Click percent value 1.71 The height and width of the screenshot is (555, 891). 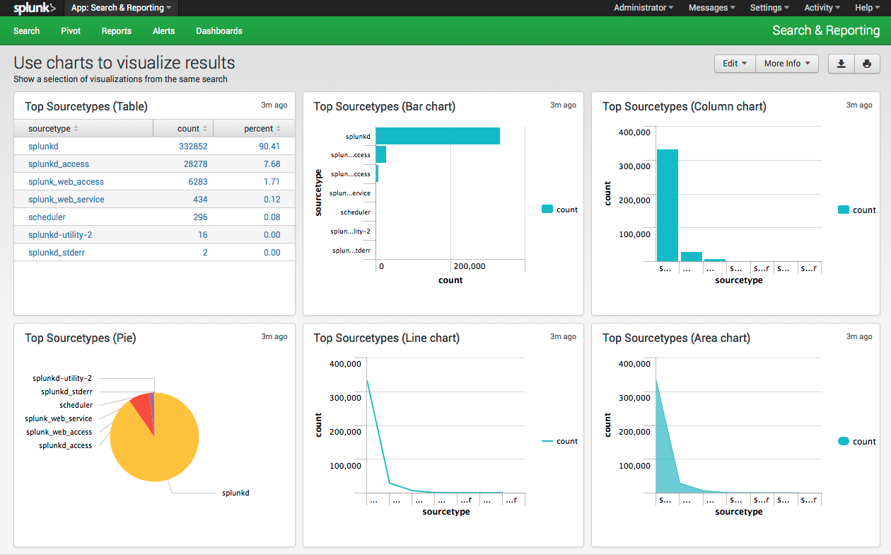[272, 182]
